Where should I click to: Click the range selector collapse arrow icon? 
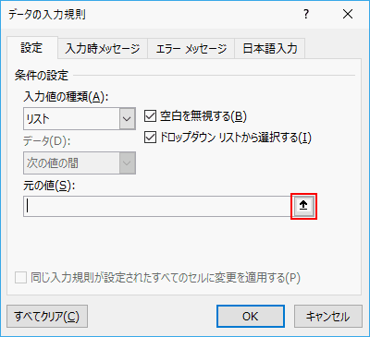pyautogui.click(x=303, y=206)
